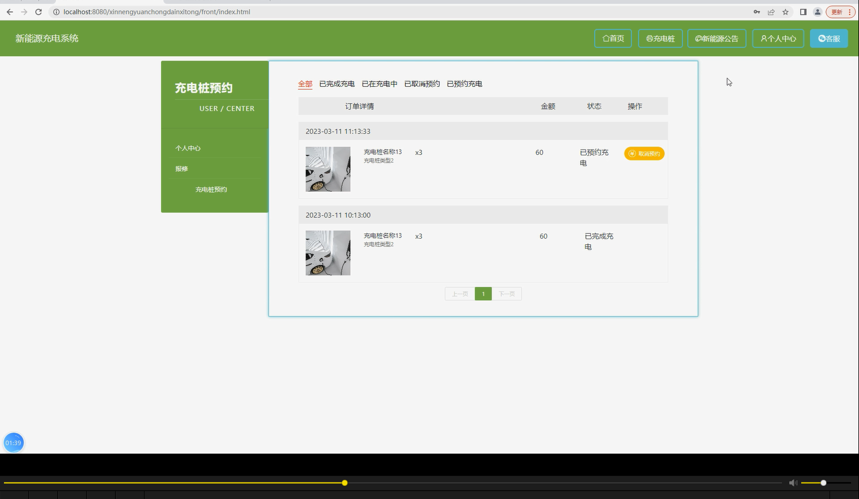Select the 已取消预约 tab
The height and width of the screenshot is (499, 859).
422,83
